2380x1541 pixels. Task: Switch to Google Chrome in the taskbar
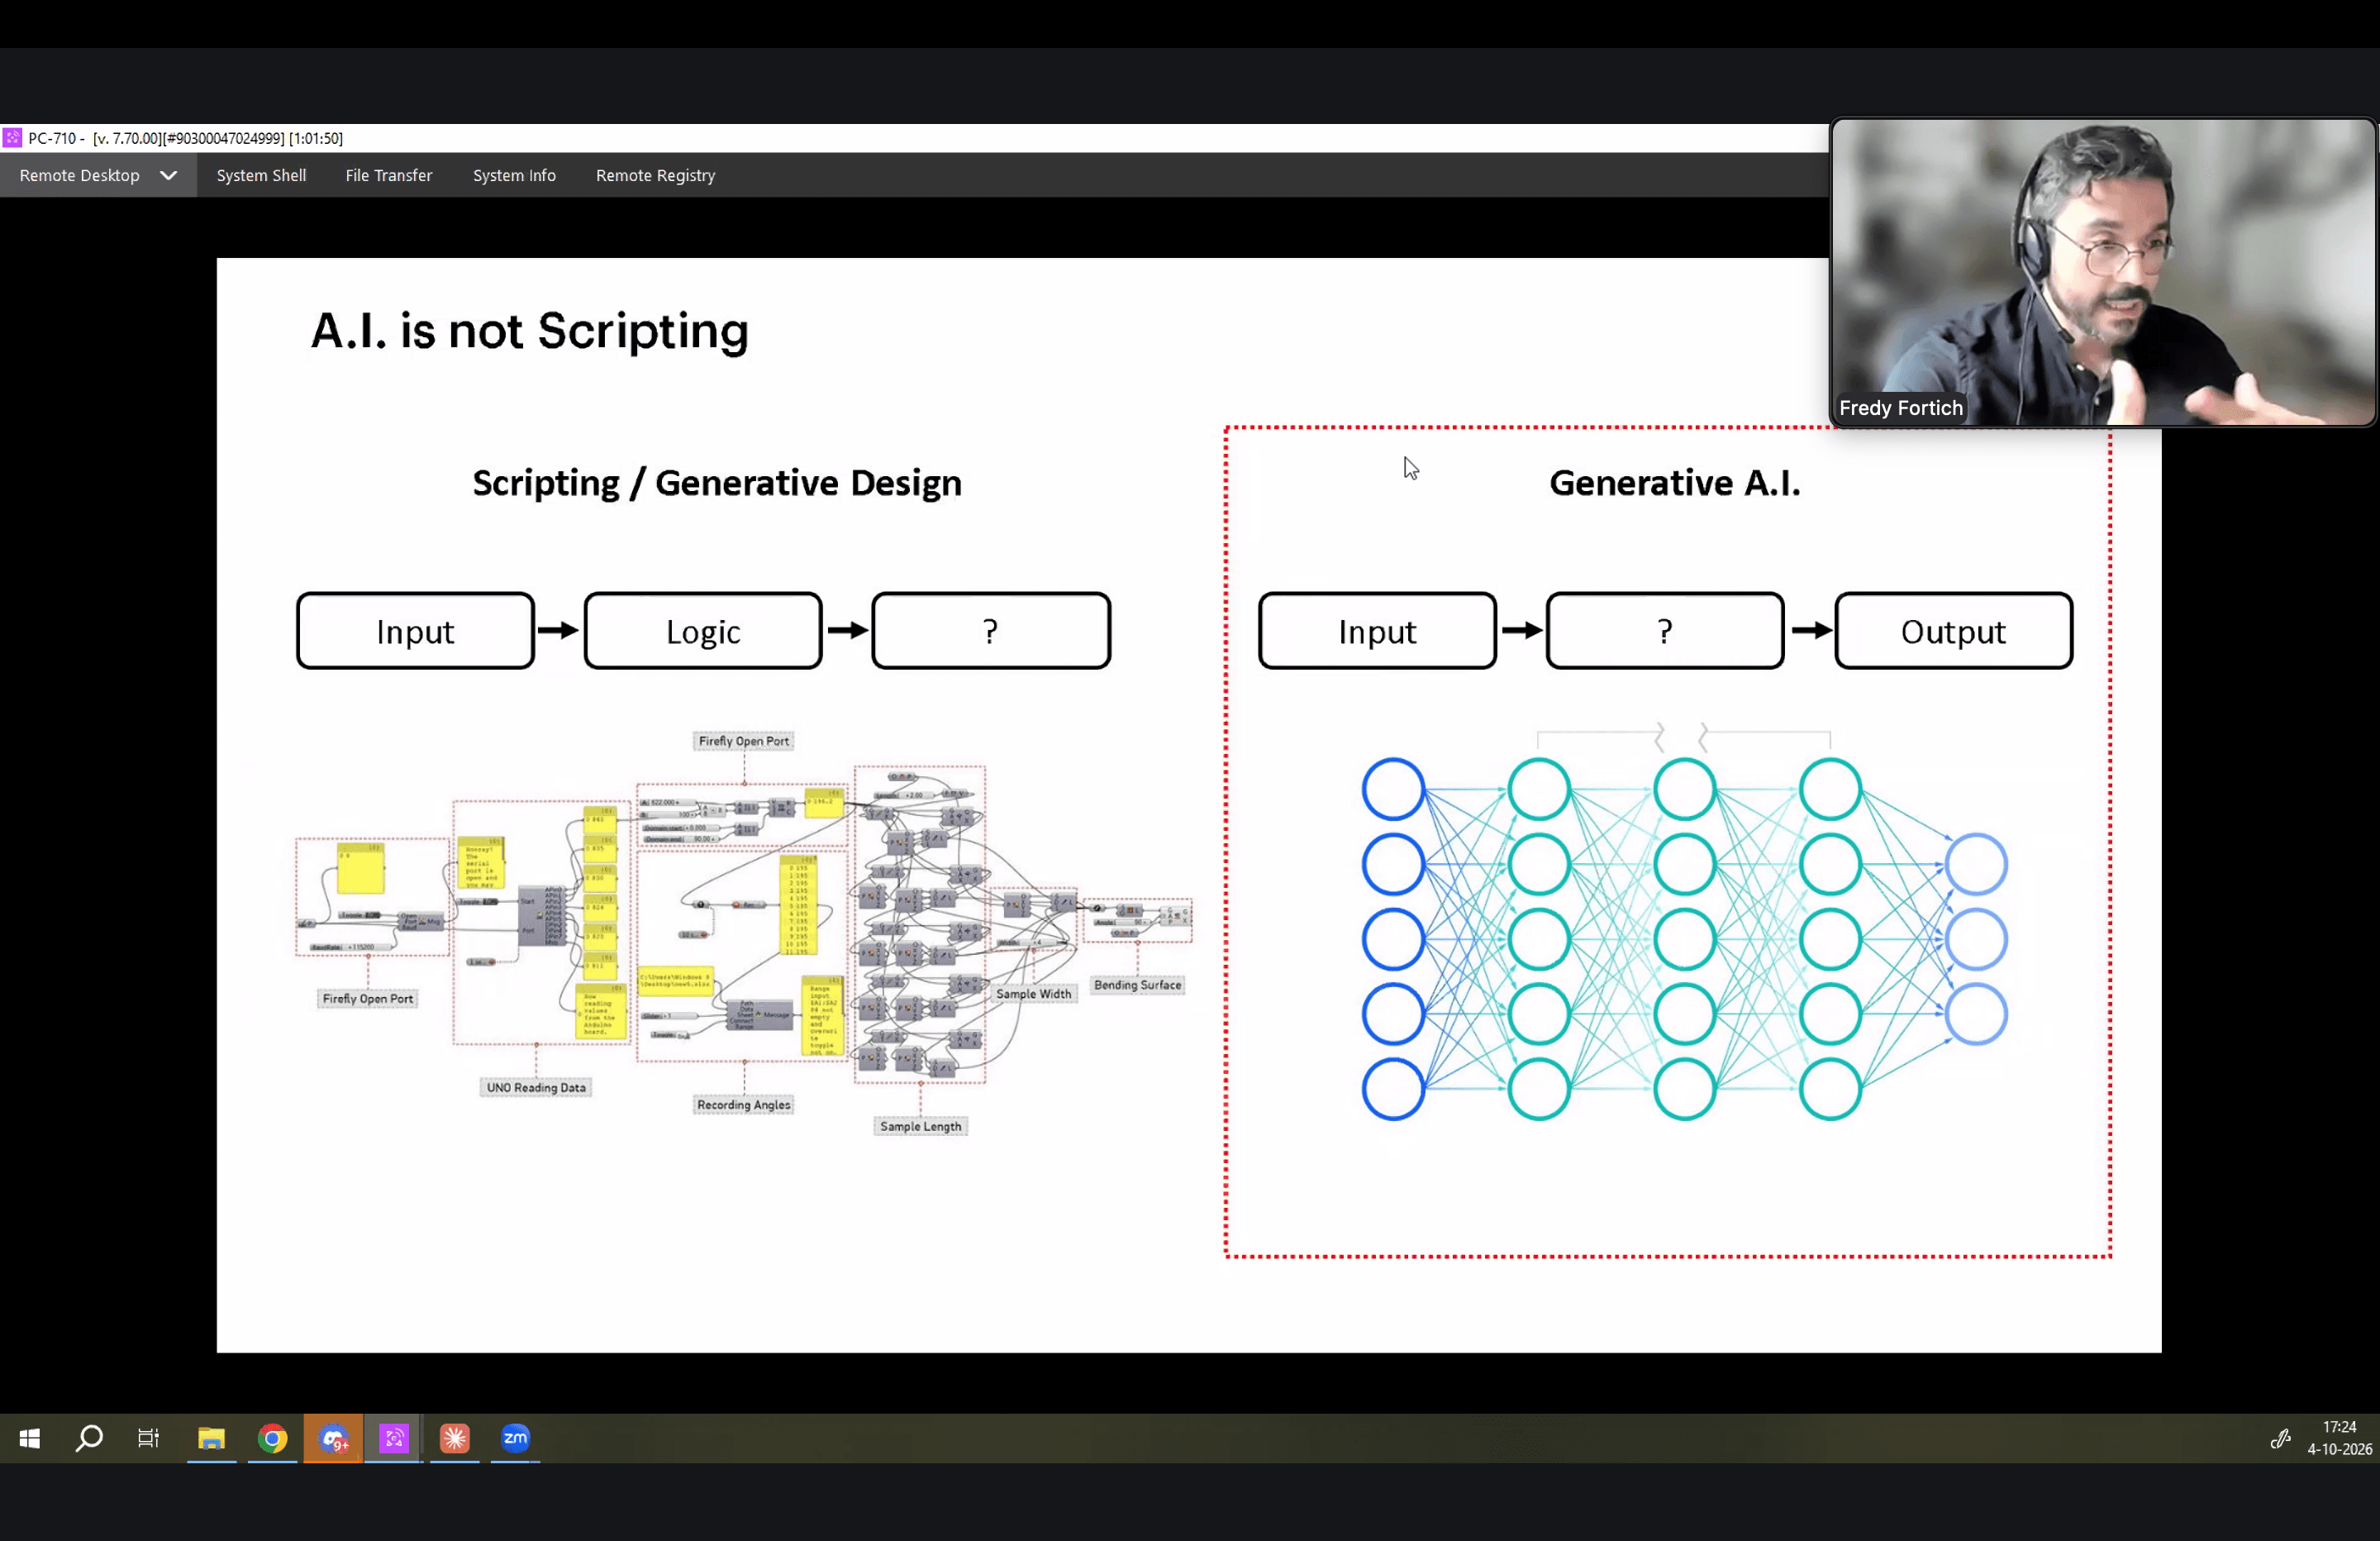(272, 1438)
